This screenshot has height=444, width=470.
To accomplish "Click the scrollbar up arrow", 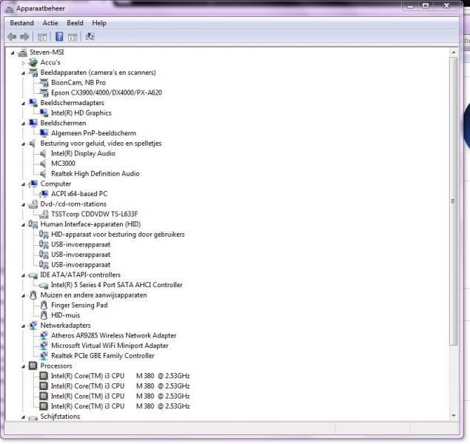I will point(454,53).
